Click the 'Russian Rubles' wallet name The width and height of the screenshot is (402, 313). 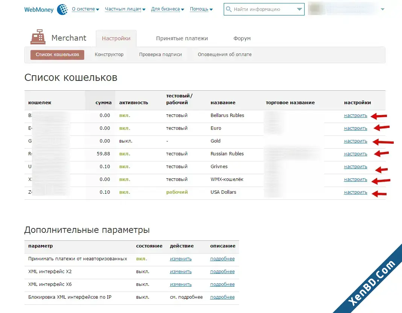[227, 154]
